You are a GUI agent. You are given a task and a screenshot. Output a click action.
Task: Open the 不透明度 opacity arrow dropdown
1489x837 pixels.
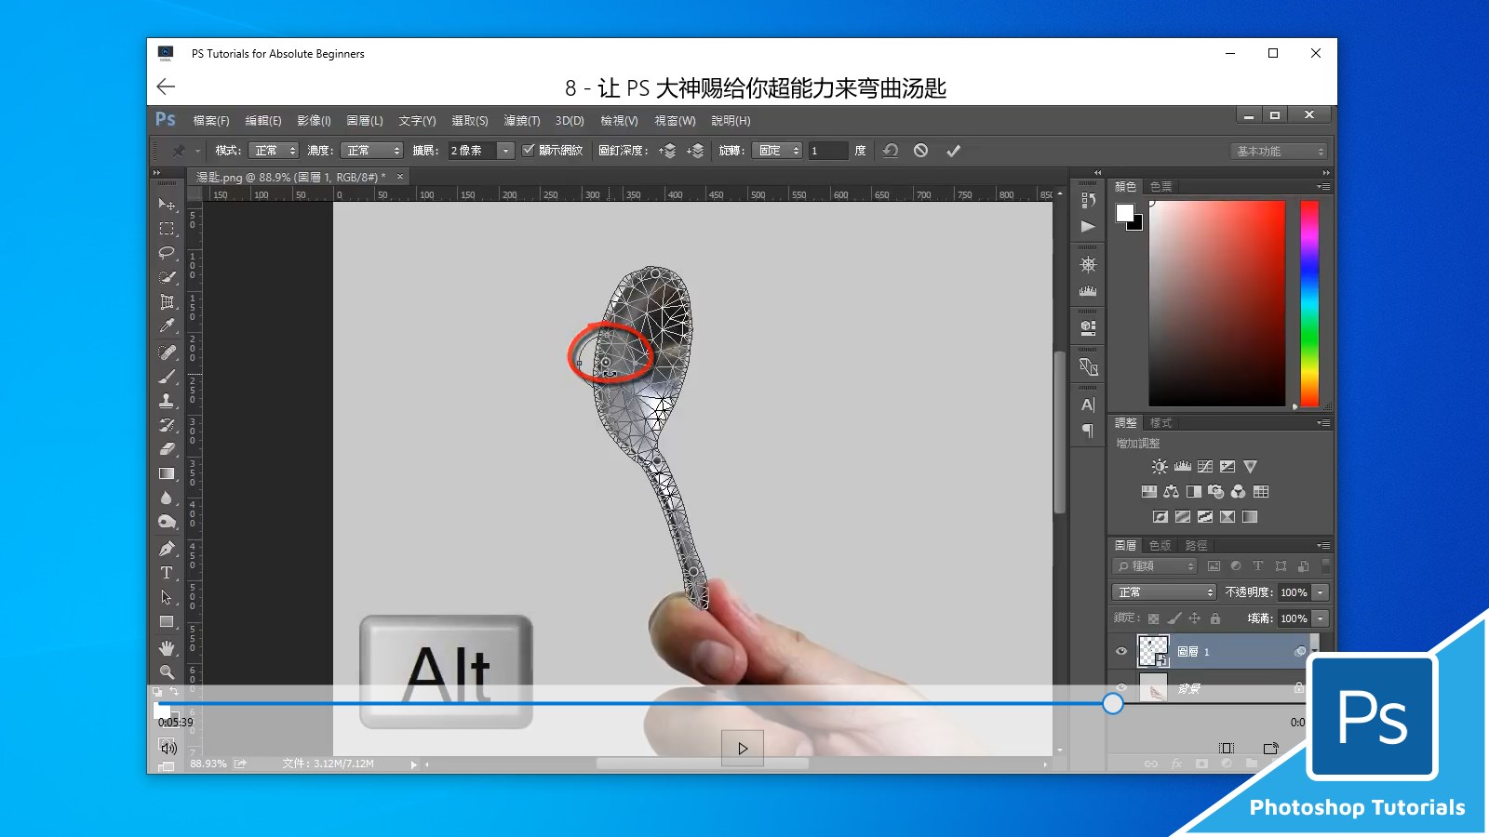[x=1320, y=592]
